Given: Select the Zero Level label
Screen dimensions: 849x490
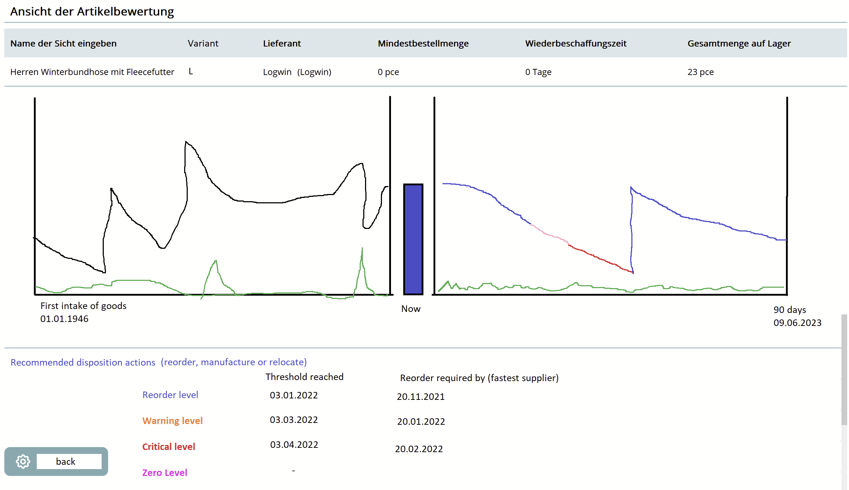Looking at the screenshot, I should (164, 473).
